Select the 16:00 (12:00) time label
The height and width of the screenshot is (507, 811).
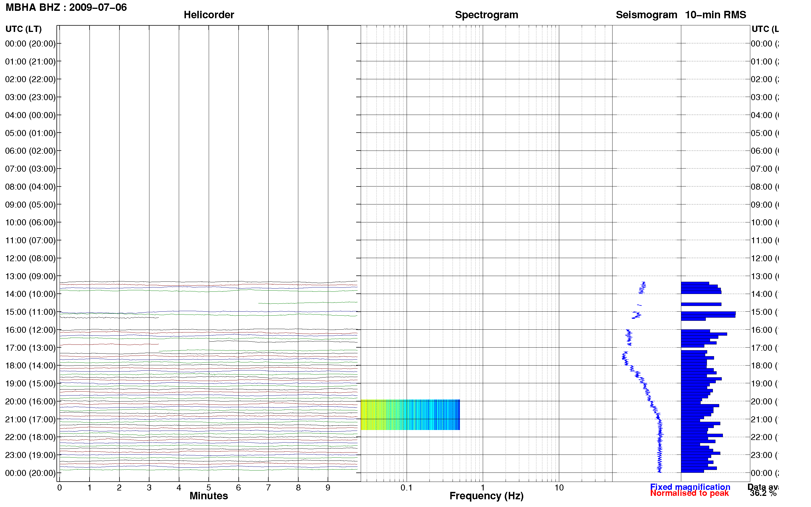[x=30, y=330]
